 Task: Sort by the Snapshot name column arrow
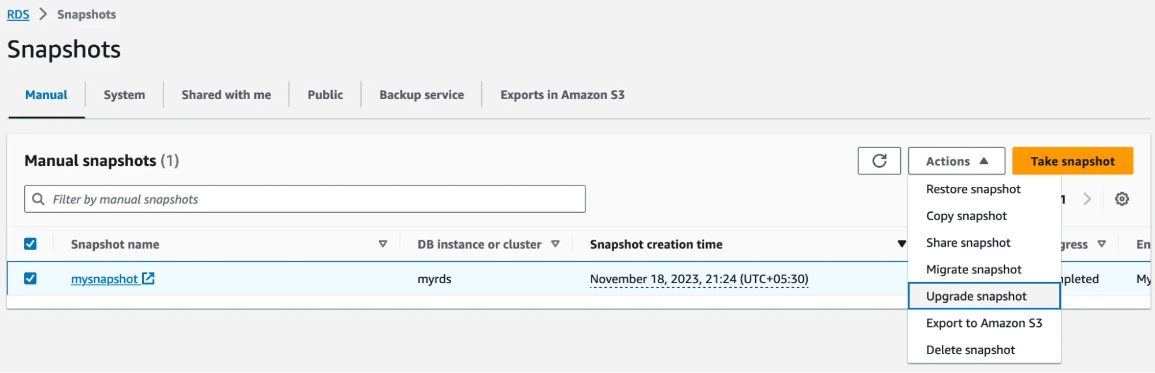(x=382, y=244)
